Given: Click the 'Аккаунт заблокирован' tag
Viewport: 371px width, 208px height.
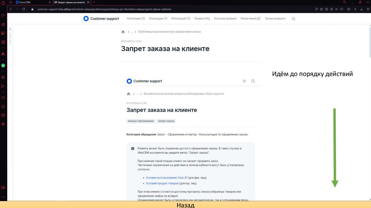Looking at the screenshot, I should coord(141,121).
